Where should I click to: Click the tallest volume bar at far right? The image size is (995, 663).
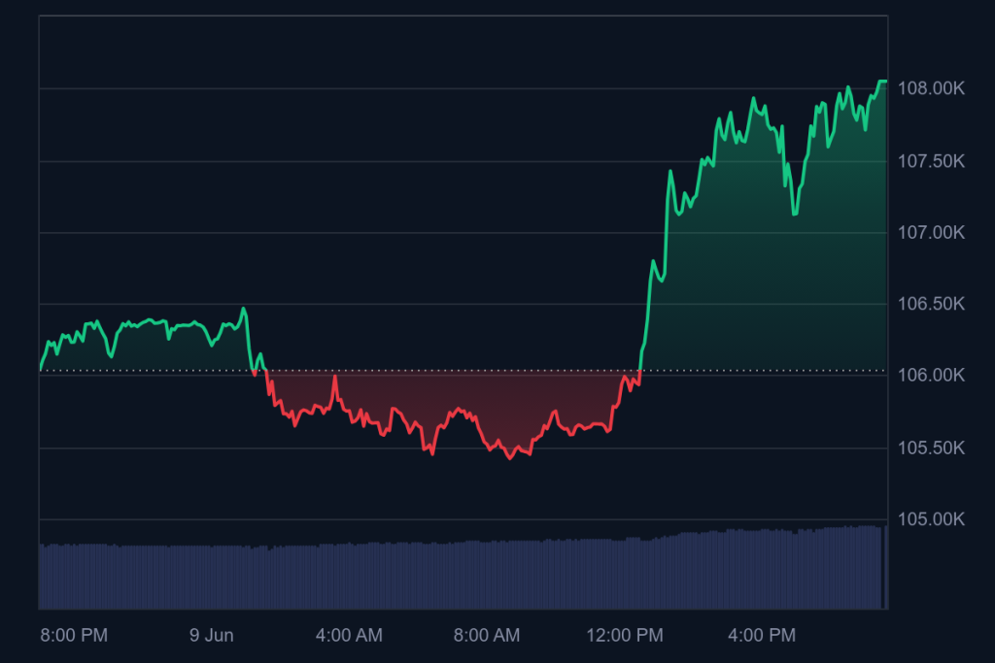(885, 568)
